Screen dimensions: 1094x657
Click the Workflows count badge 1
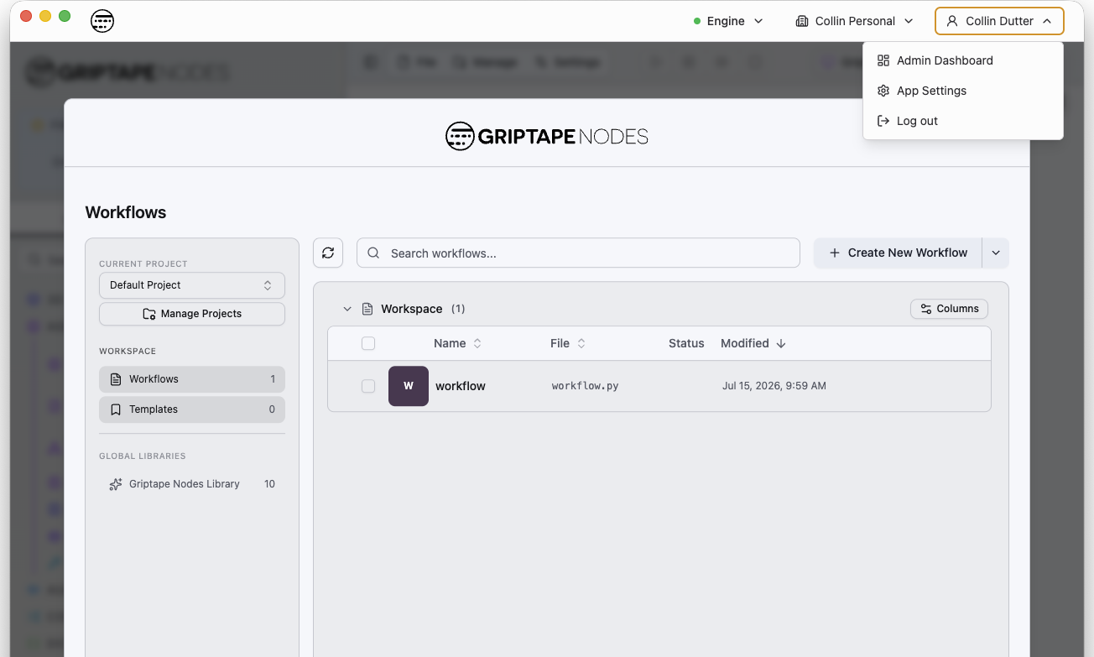tap(273, 379)
